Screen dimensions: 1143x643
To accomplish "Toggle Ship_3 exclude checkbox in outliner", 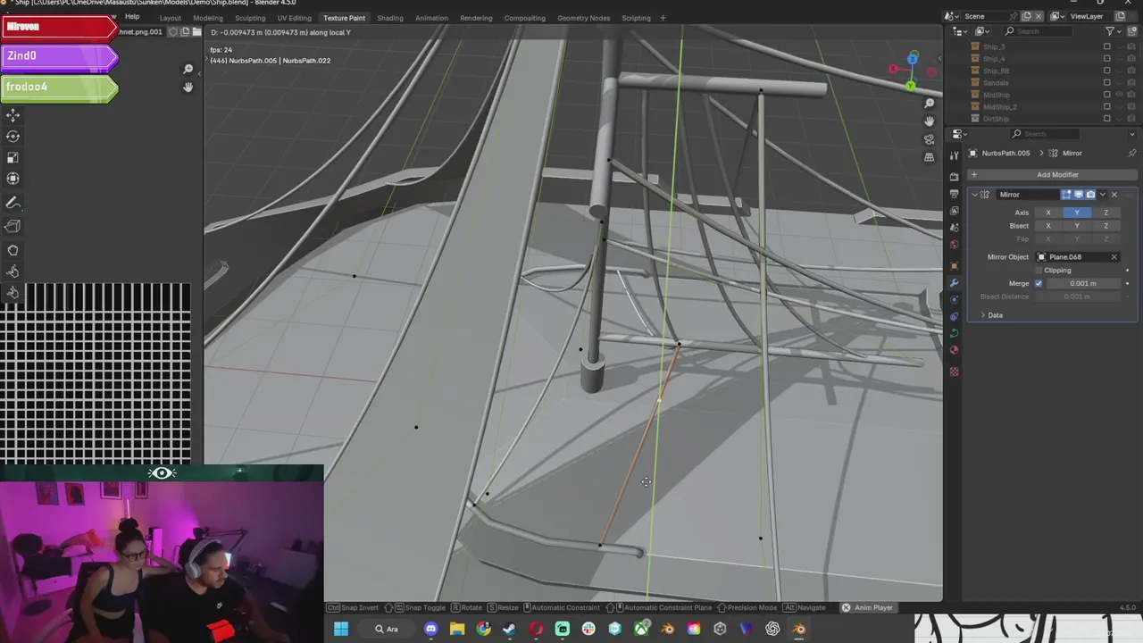I will (1107, 46).
